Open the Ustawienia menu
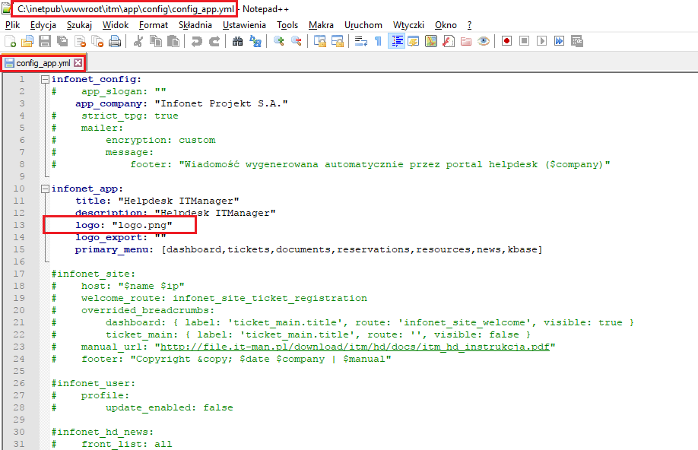The image size is (698, 450). click(x=244, y=25)
